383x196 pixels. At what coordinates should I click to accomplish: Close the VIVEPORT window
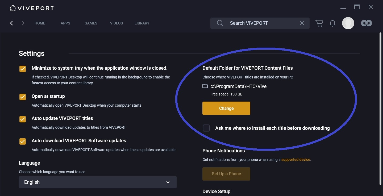pos(371,7)
